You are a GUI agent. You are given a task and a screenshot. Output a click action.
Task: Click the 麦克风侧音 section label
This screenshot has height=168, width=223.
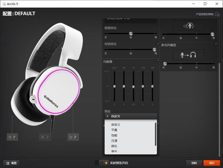(169, 45)
